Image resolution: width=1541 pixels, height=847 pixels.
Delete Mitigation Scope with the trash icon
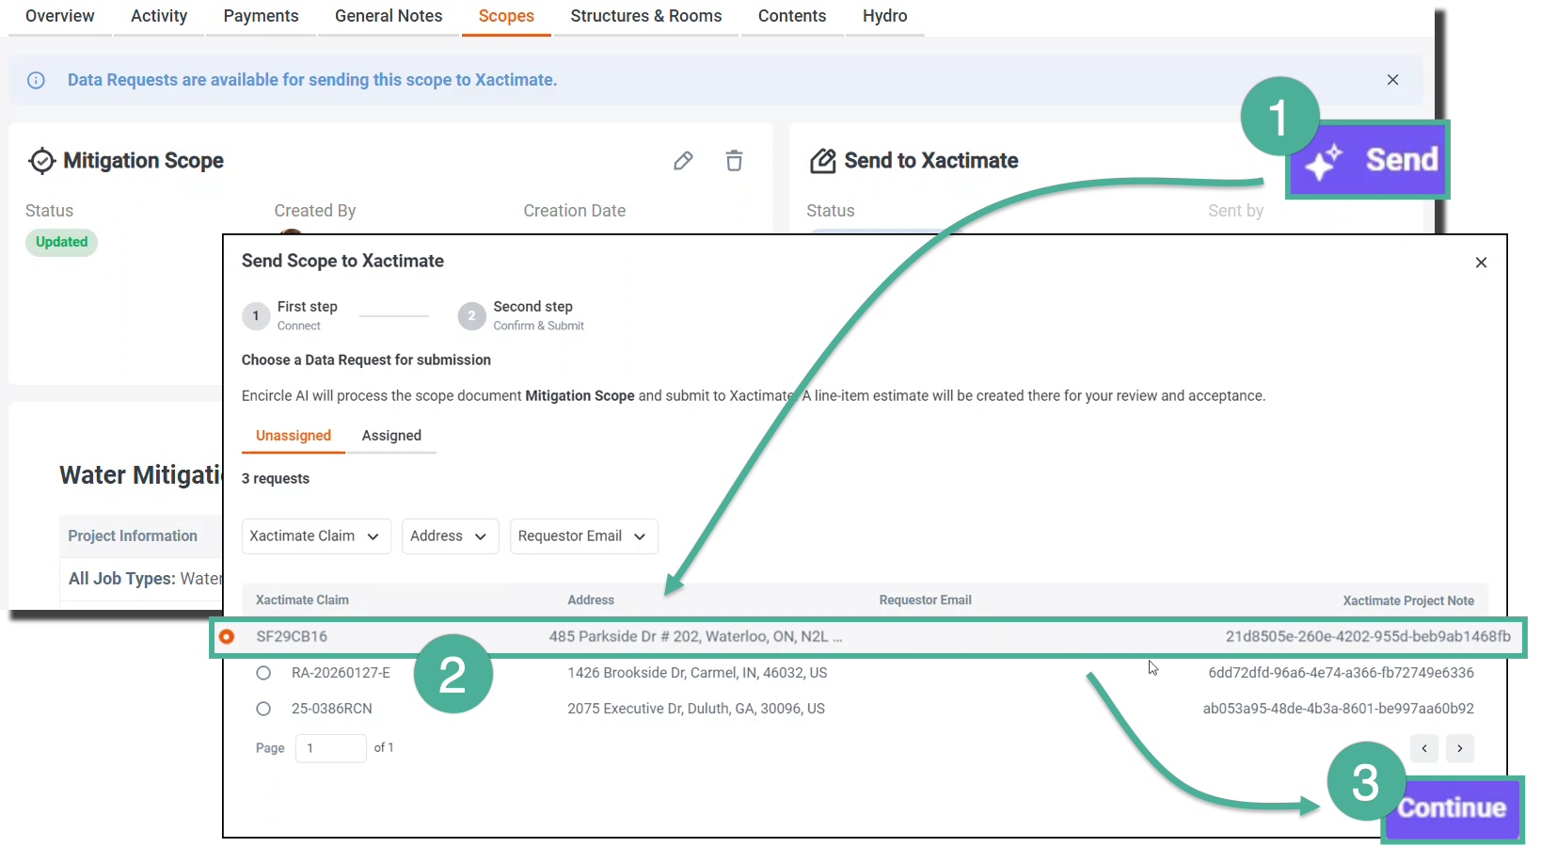click(734, 161)
